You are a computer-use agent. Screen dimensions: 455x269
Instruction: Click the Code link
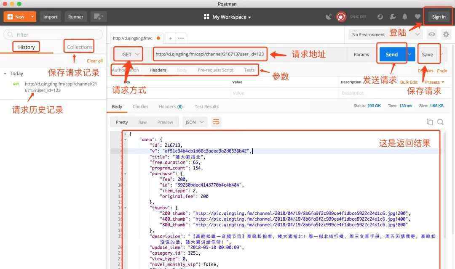[442, 71]
